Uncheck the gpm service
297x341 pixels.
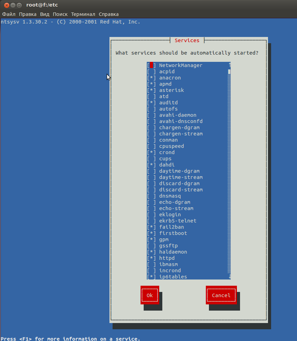152,239
